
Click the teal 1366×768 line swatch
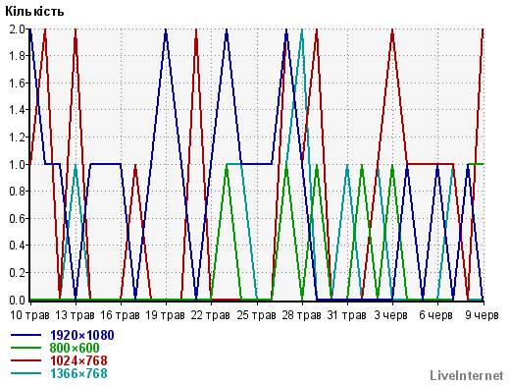[26, 373]
